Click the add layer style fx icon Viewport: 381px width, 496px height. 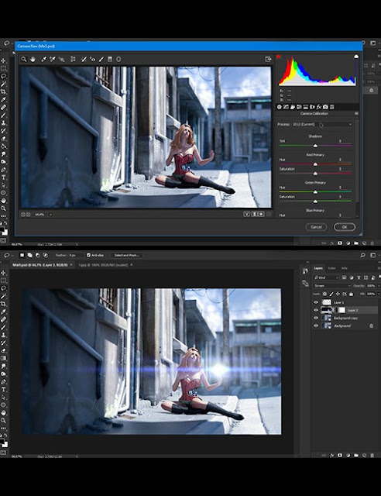[332, 456]
